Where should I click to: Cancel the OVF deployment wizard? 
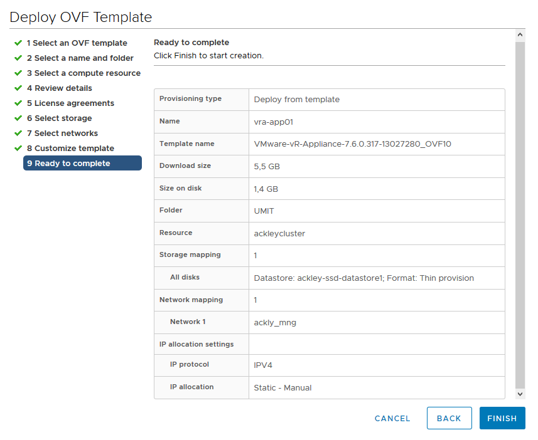(x=392, y=418)
